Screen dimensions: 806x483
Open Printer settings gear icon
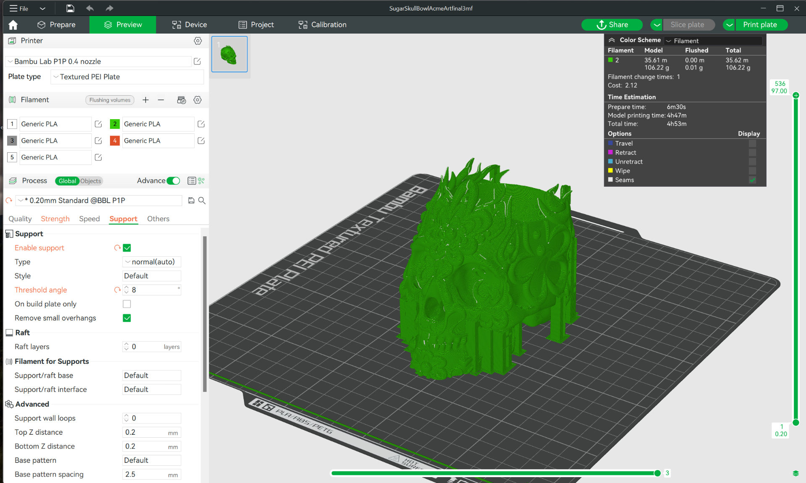tap(198, 41)
